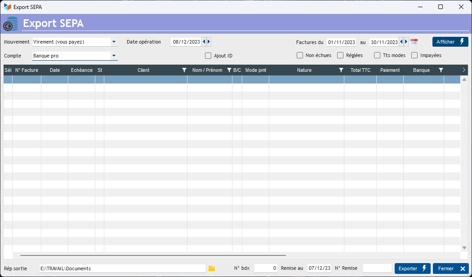
Task: Enable the Ajout ID checkbox
Action: pos(208,56)
